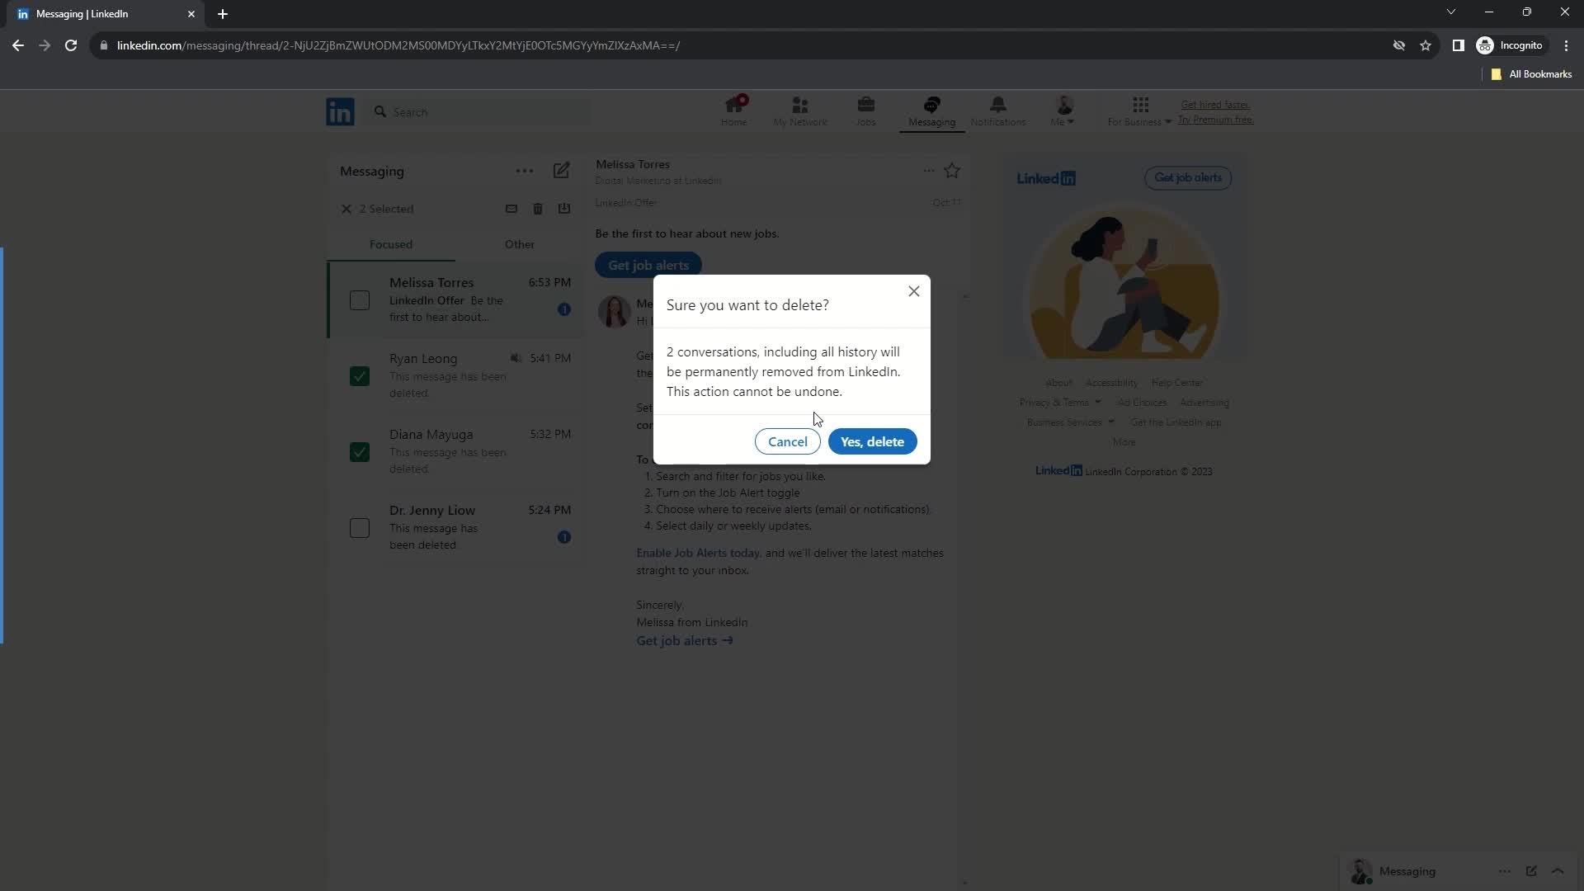1584x891 pixels.
Task: Open Enable Job Alerts today link
Action: tap(698, 553)
